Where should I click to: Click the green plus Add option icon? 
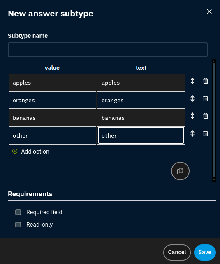(x=15, y=151)
